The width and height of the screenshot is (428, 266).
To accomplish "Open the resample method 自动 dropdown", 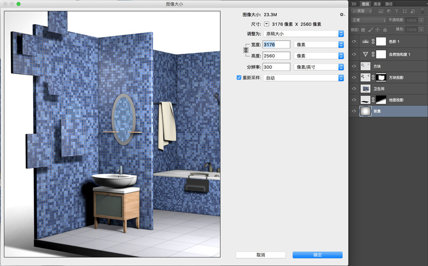I will [x=303, y=78].
